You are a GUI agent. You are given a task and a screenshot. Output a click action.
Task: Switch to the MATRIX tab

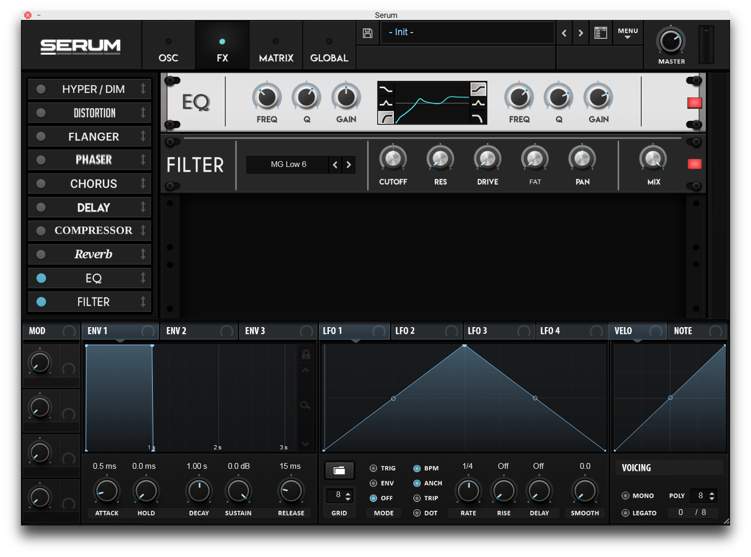276,46
